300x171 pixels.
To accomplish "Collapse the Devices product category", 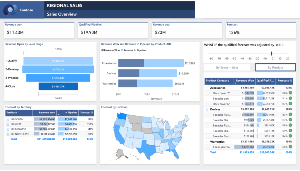I will [207, 110].
